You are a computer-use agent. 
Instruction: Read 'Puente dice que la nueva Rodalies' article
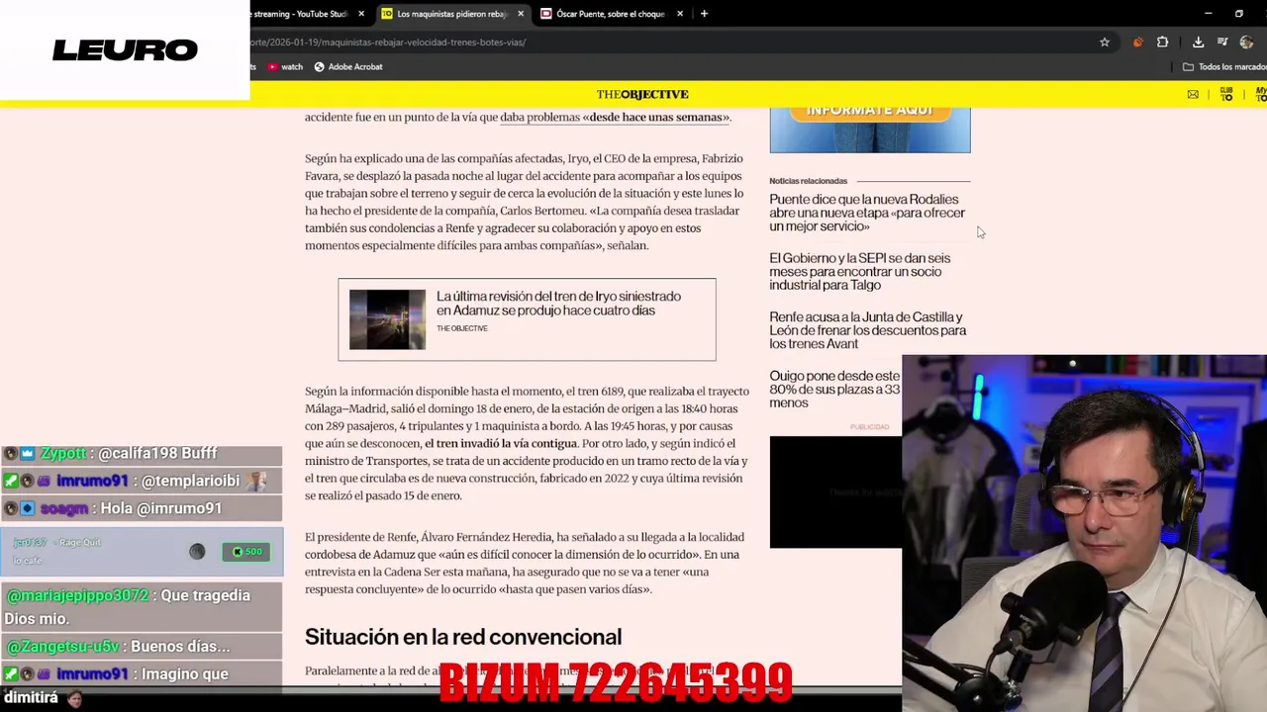(x=867, y=213)
